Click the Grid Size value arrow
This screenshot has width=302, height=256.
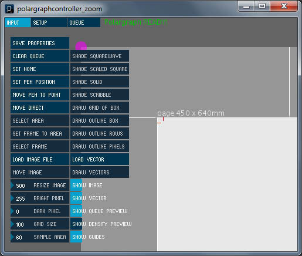point(12,224)
